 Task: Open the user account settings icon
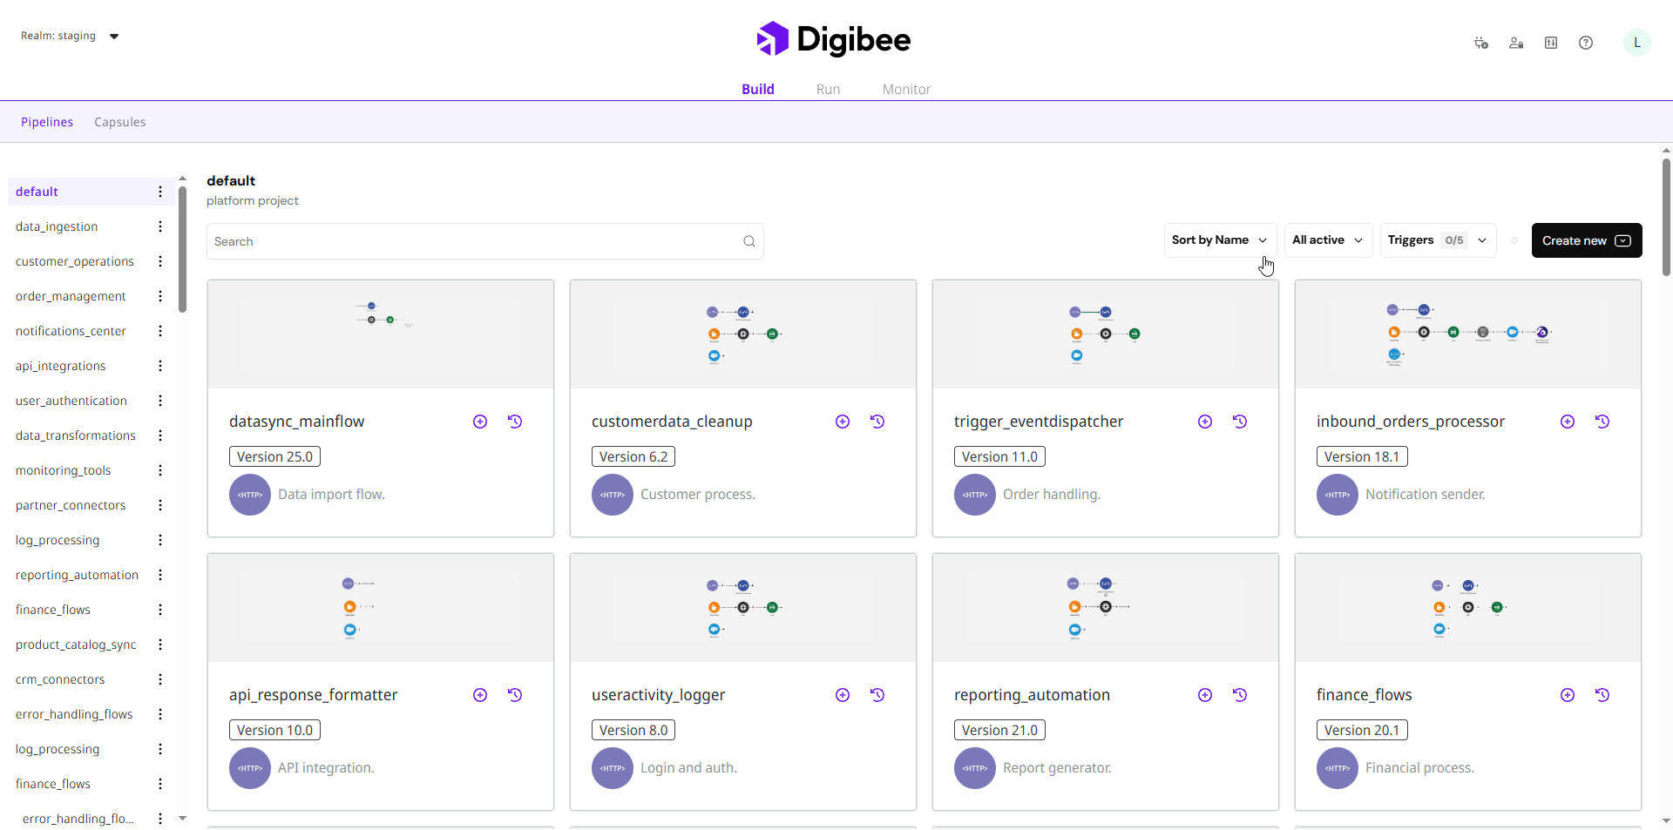pyautogui.click(x=1516, y=43)
